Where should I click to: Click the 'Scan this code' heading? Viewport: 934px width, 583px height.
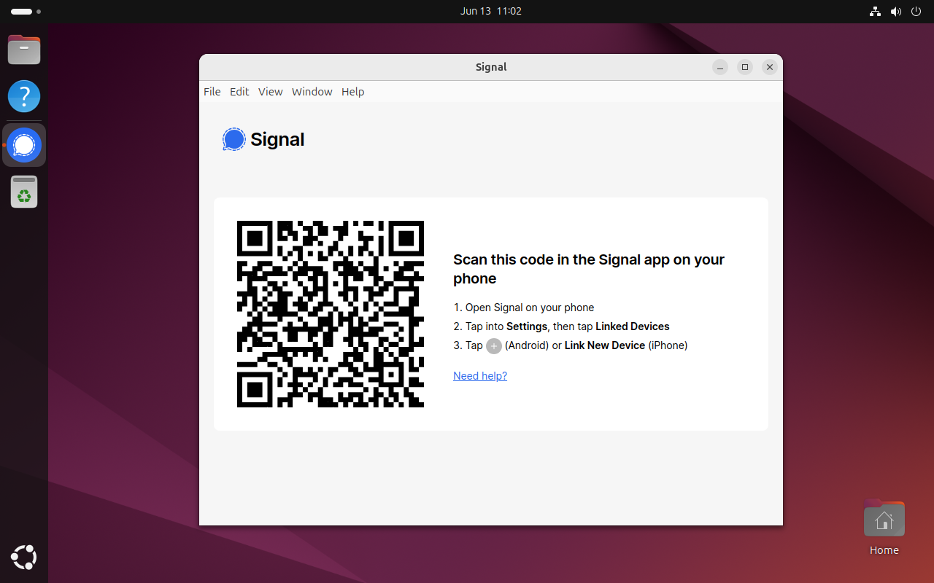click(x=589, y=269)
